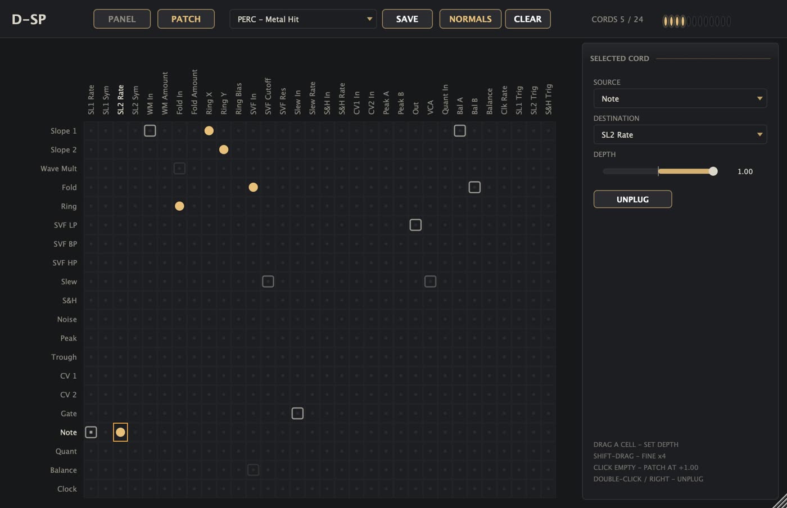Select the Slope 1 to Ring X cord

pyautogui.click(x=209, y=131)
